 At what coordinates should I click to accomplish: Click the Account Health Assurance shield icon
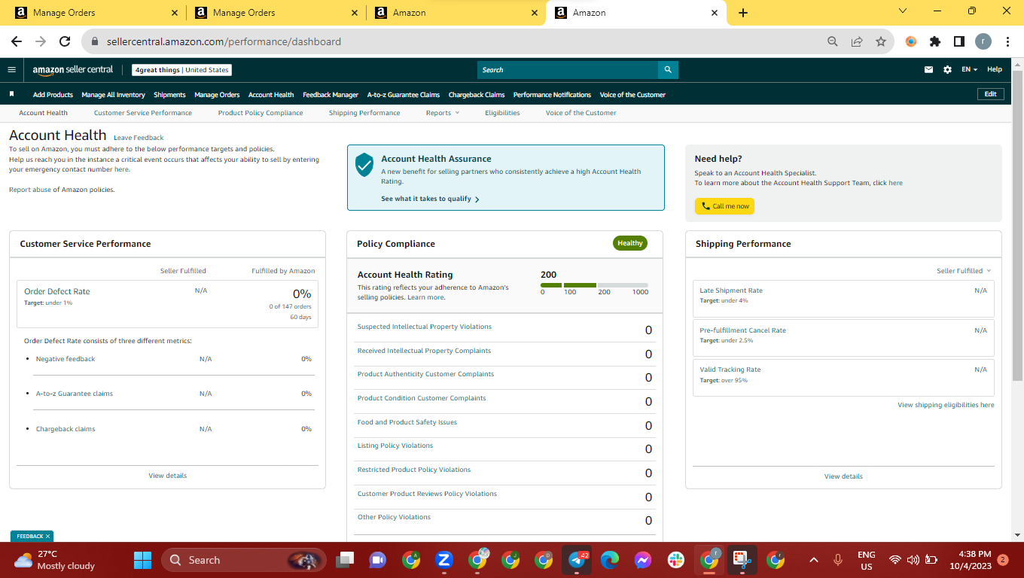tap(364, 165)
